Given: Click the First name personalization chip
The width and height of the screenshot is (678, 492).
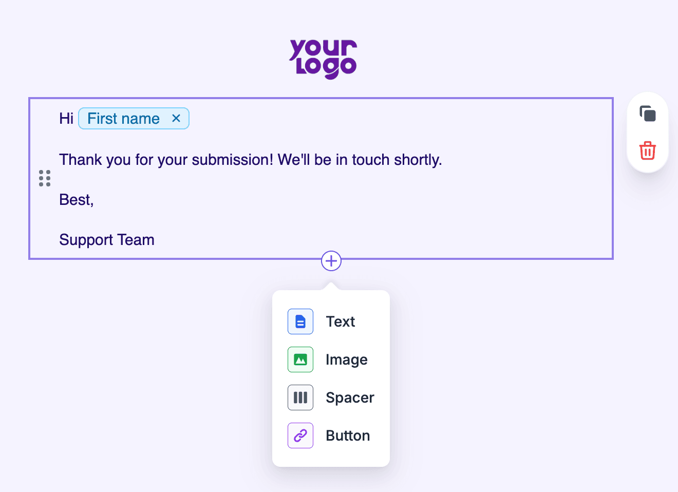Looking at the screenshot, I should (123, 118).
